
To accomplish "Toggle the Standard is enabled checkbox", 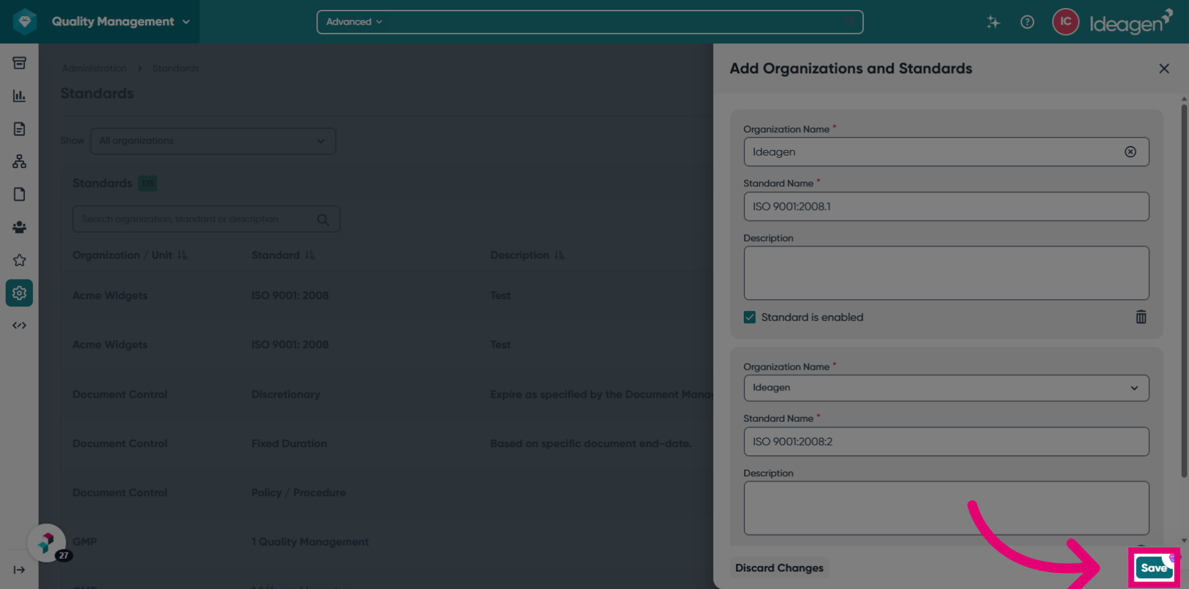I will click(750, 317).
